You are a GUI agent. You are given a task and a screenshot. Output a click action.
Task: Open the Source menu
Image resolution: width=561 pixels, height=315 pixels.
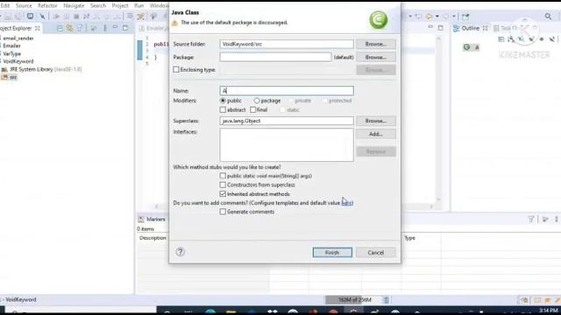[24, 6]
